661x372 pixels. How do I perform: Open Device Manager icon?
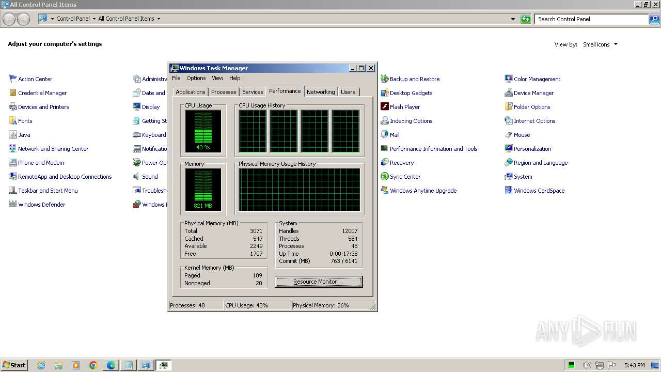coord(509,92)
